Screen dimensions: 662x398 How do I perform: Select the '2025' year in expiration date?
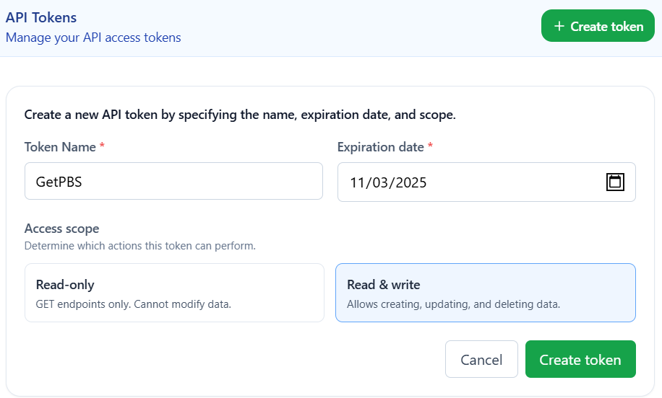pos(410,182)
